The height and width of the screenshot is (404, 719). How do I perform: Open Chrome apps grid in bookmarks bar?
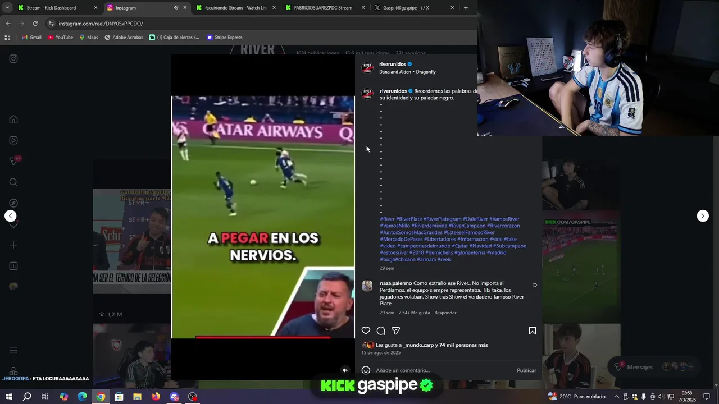[x=7, y=38]
